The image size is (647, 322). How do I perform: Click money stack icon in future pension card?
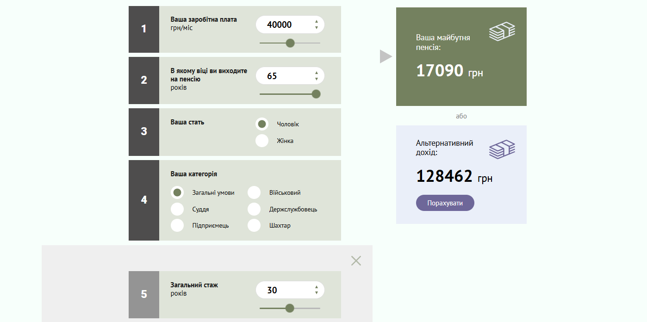(502, 31)
